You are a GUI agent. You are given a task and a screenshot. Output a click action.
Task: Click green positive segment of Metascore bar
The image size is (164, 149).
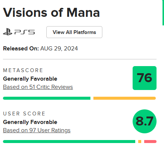click(x=47, y=98)
